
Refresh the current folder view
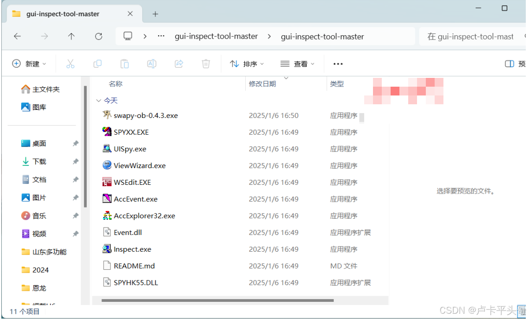[x=98, y=36]
